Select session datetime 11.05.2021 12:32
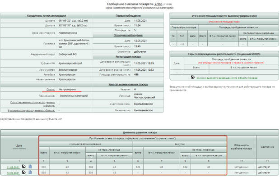The height and width of the screenshot is (177, 280). pos(144,70)
